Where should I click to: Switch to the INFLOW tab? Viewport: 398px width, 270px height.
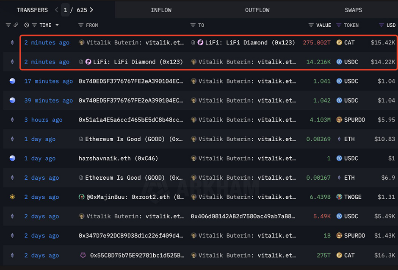point(161,10)
